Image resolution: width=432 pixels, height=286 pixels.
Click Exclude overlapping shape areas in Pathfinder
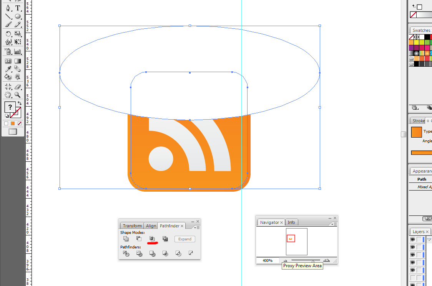click(x=165, y=239)
